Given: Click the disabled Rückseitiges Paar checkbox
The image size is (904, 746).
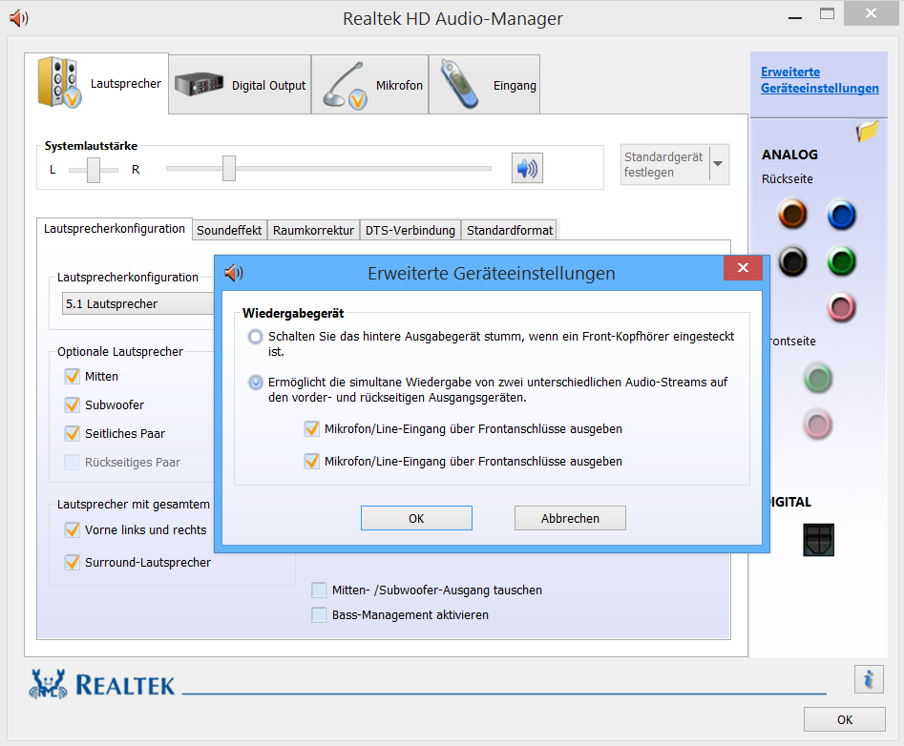Looking at the screenshot, I should tap(72, 462).
